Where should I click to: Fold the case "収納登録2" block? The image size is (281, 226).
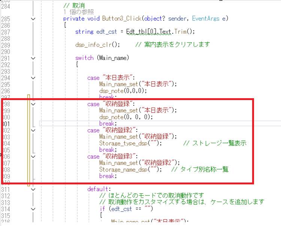point(33,130)
